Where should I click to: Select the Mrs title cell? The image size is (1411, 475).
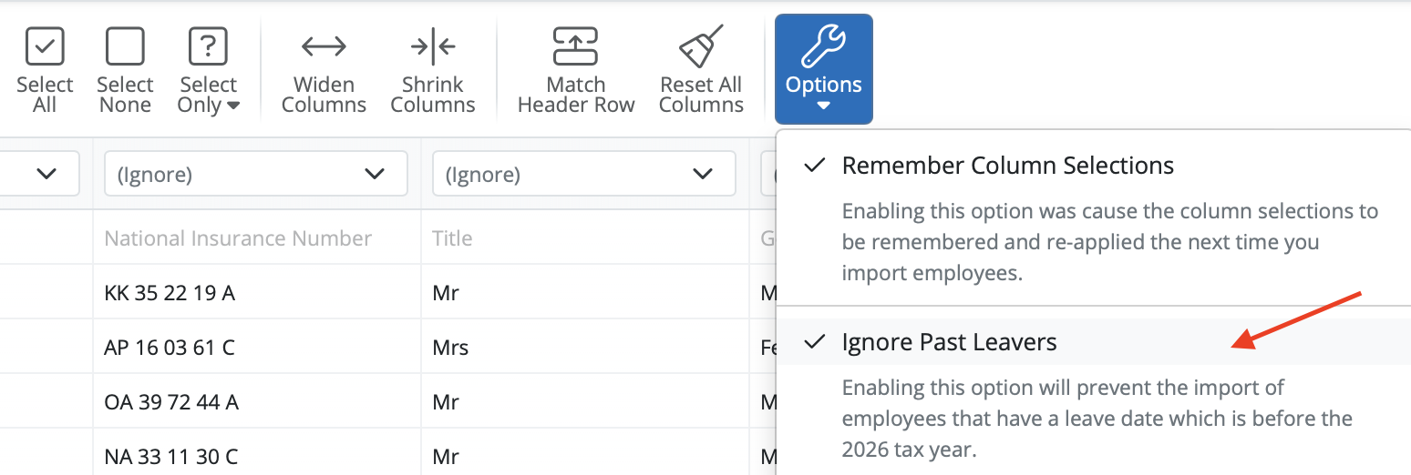pyautogui.click(x=450, y=348)
